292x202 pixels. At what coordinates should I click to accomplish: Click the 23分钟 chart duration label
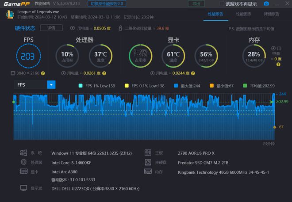tap(269, 144)
